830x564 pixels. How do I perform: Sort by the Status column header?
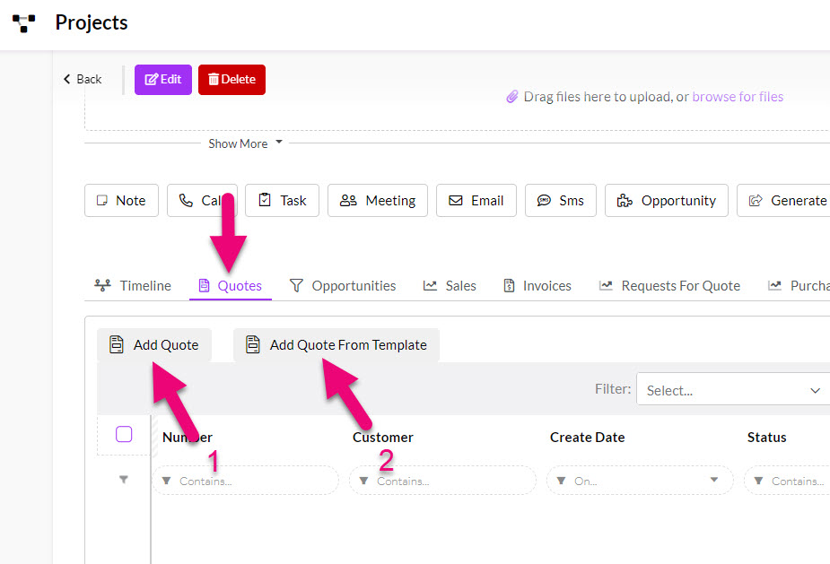pos(766,438)
